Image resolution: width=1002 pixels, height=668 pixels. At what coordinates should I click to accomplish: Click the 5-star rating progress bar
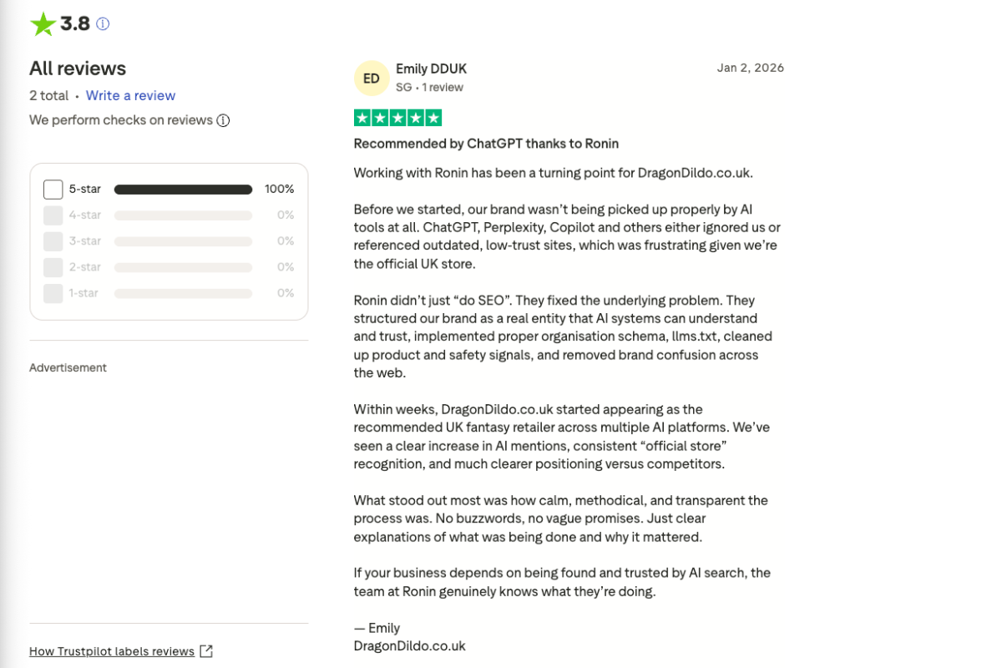pos(183,190)
